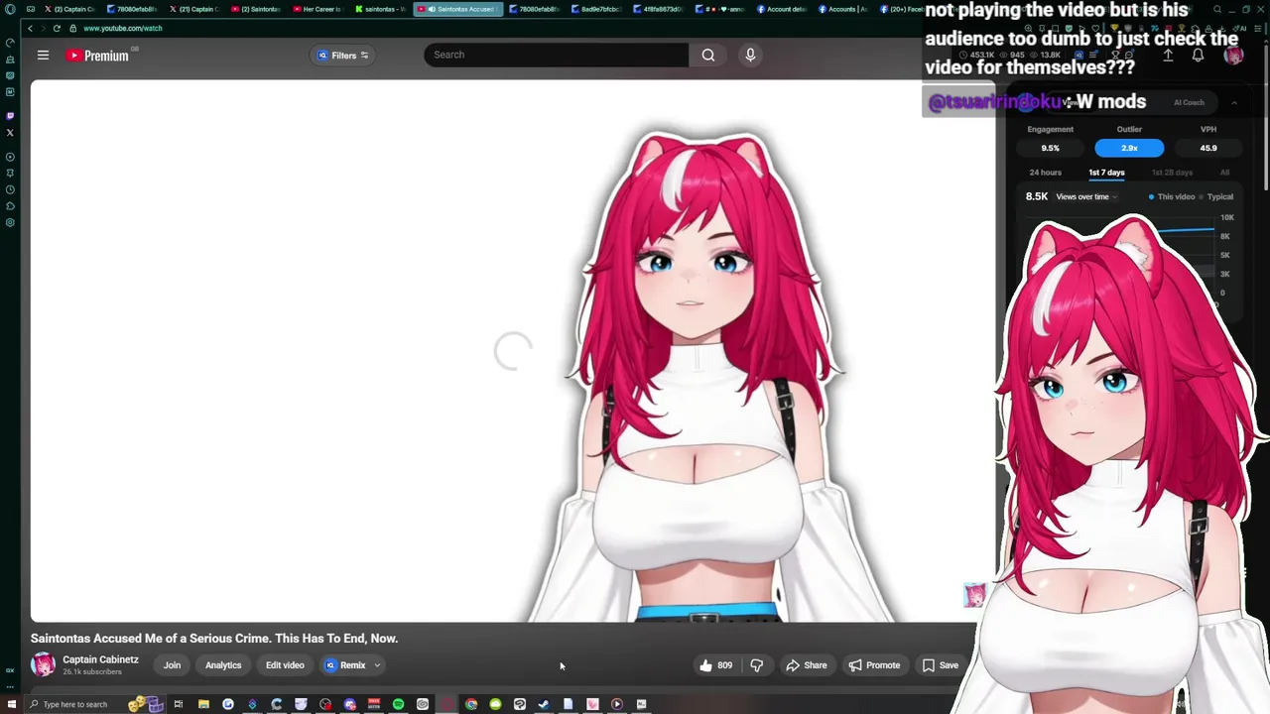The width and height of the screenshot is (1270, 714).
Task: Launch the Remix tool
Action: pos(345,665)
